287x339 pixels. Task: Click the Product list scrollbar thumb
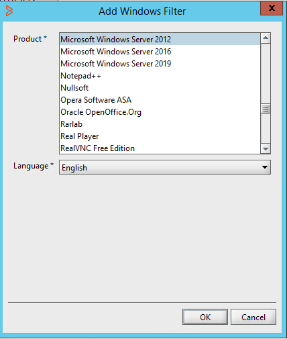point(266,109)
